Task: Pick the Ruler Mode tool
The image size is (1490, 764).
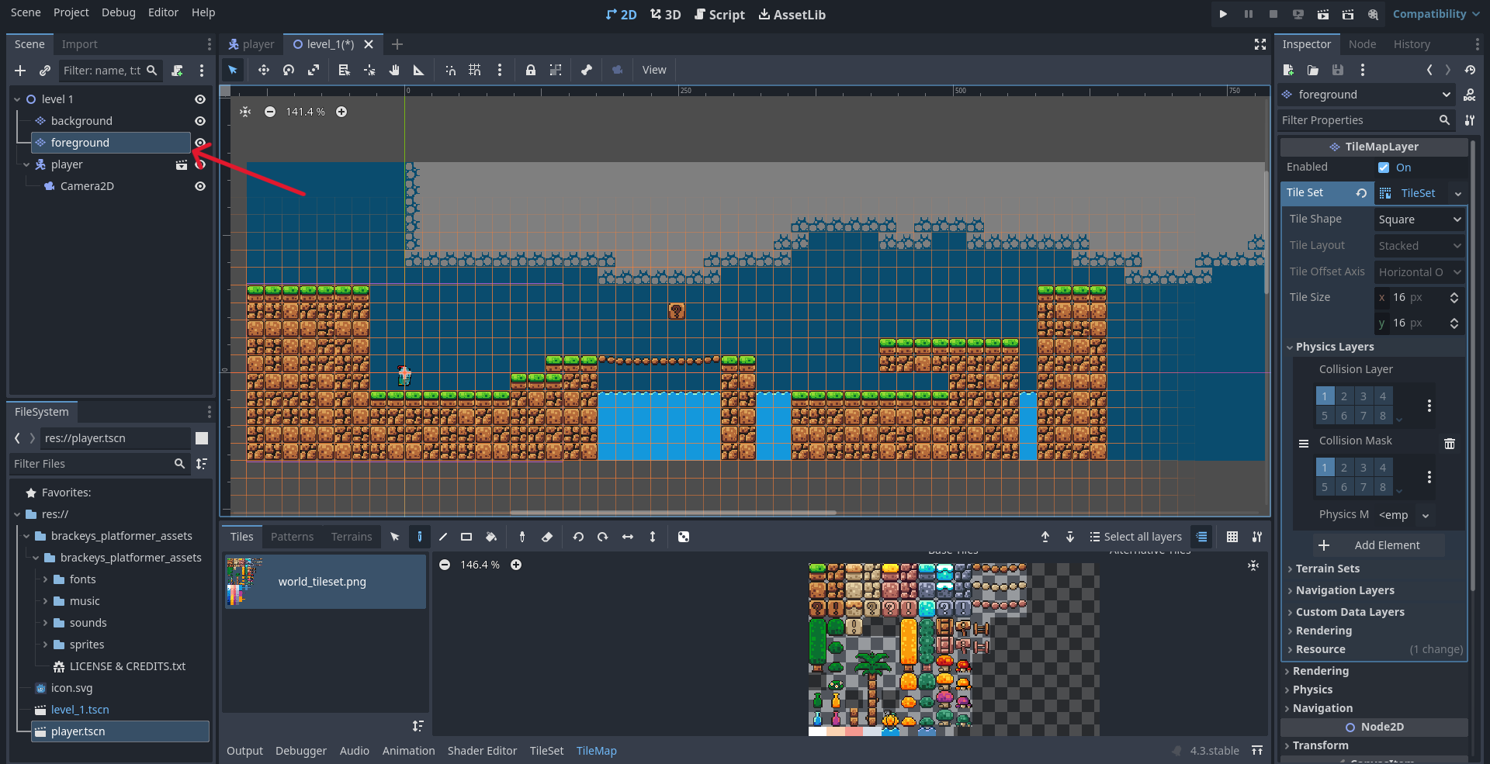Action: tap(419, 70)
